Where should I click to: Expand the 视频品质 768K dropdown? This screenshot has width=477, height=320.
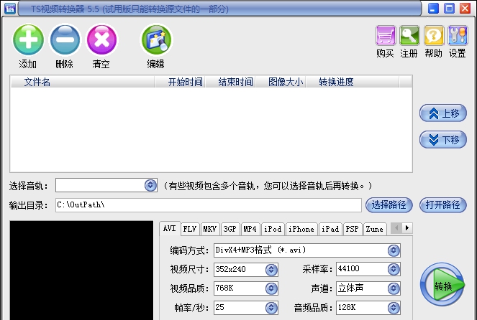coord(271,288)
